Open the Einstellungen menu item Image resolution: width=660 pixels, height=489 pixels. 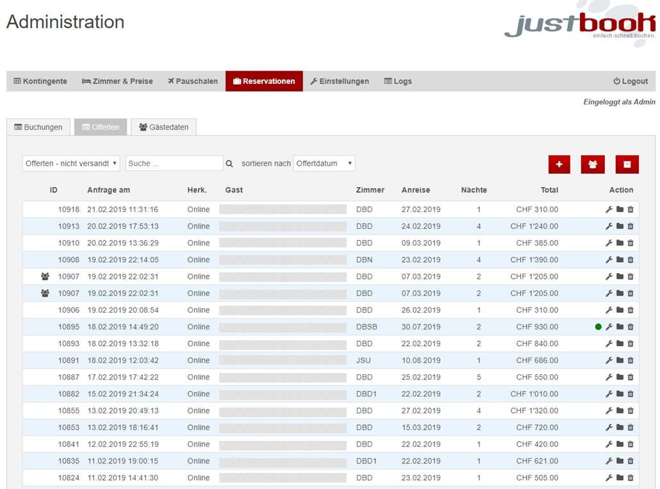[340, 81]
